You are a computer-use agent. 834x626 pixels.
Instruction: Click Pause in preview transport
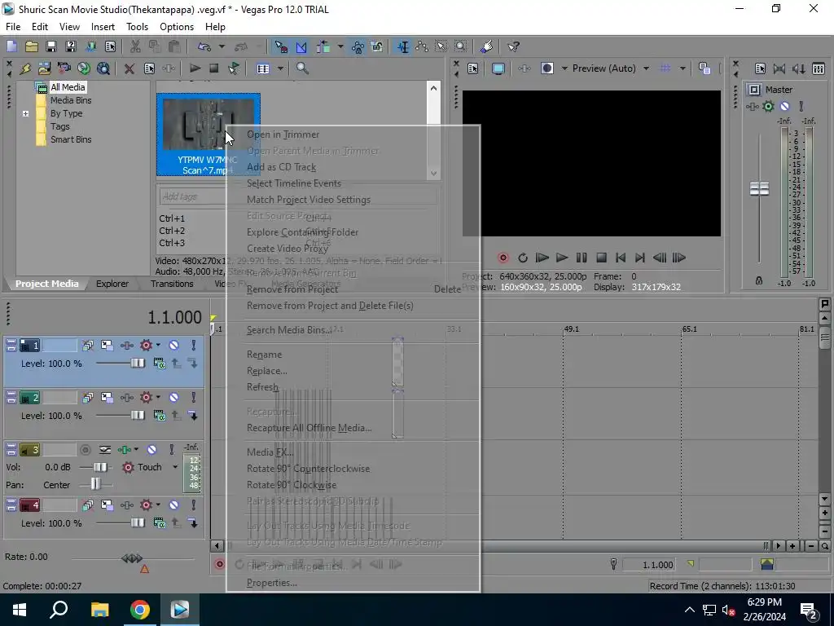pos(582,258)
